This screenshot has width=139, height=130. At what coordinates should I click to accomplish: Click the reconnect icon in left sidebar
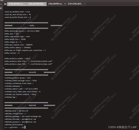coord(1,8)
